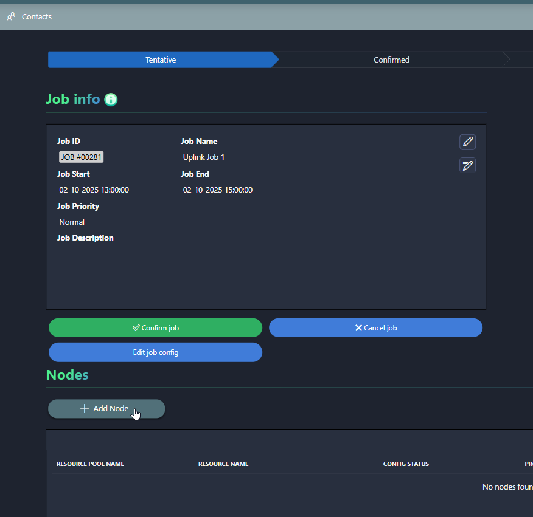Screen dimensions: 533x517
Task: Select the partially visible stage after Confirmed
Action: pos(521,60)
